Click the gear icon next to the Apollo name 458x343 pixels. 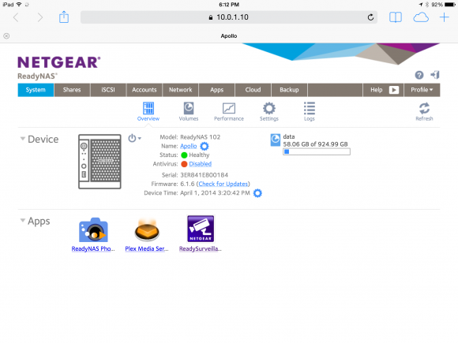click(x=205, y=146)
